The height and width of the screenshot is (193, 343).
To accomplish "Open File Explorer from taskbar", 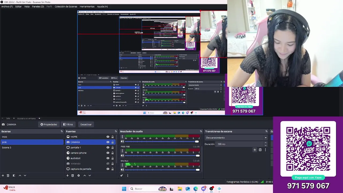I will point(180,189).
